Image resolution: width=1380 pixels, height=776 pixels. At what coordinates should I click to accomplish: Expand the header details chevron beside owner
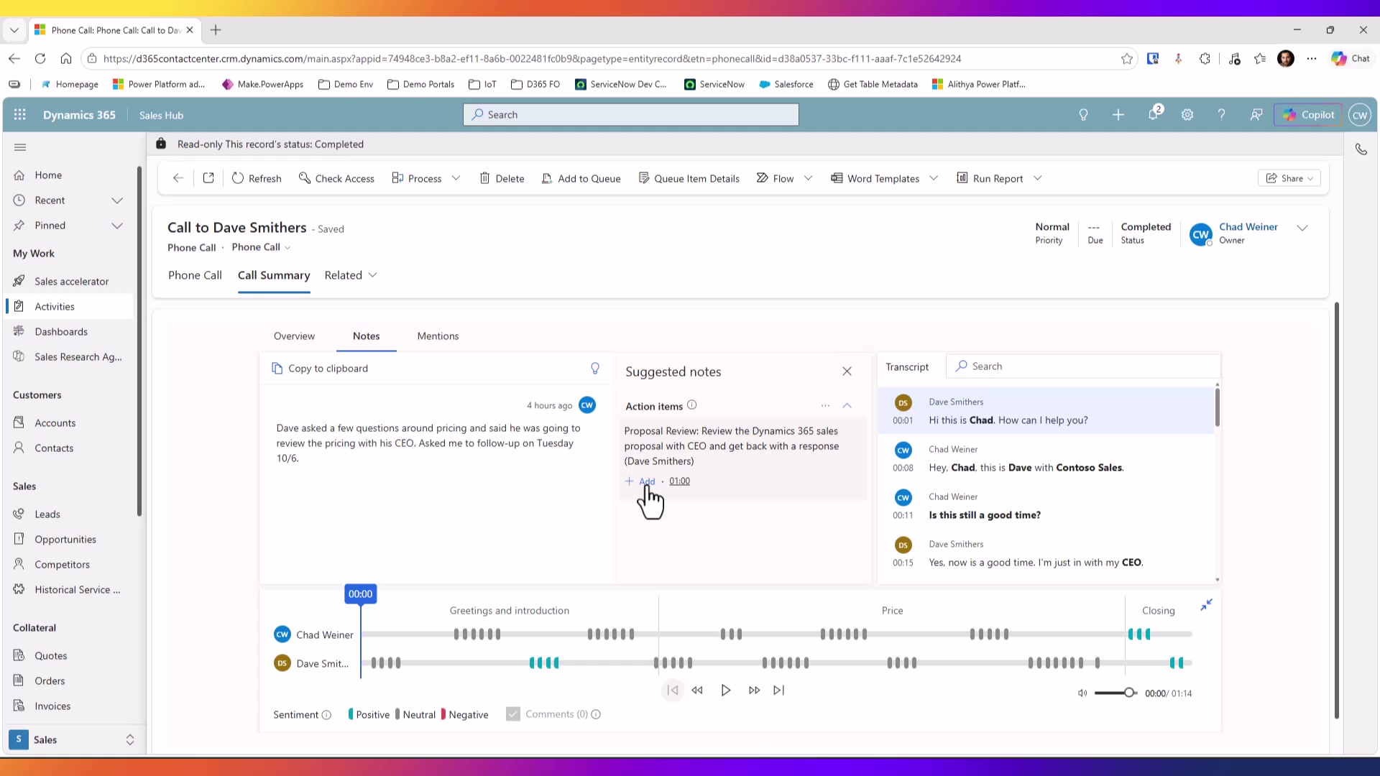tap(1302, 228)
